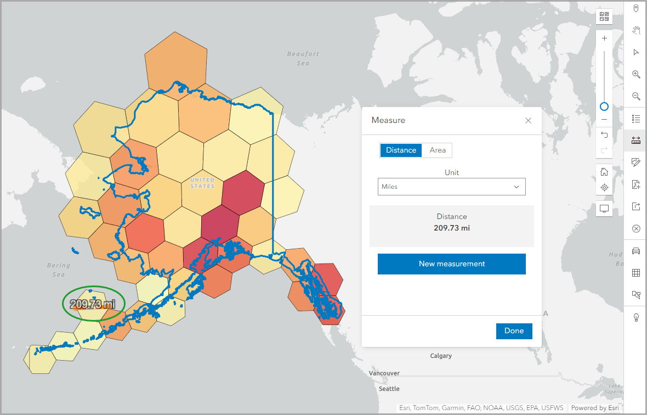
Task: Select the Distance measurement tab
Action: pyautogui.click(x=401, y=150)
